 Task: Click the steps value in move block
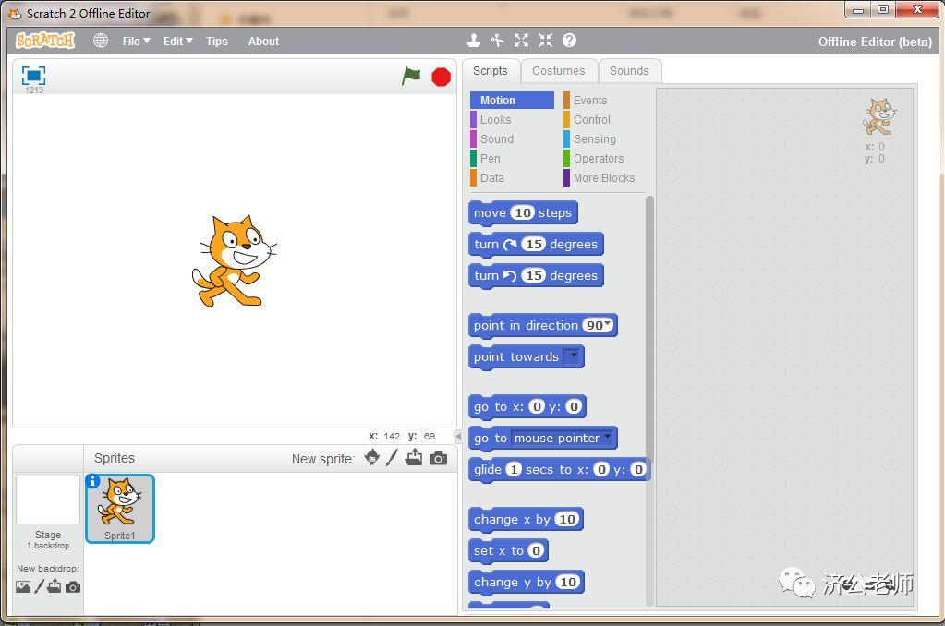point(523,212)
